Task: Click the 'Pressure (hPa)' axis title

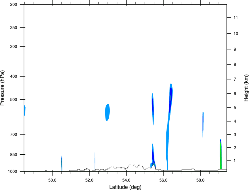Action: [x=2, y=88]
